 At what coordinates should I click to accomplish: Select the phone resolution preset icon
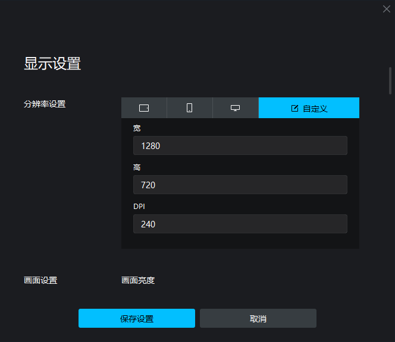pos(189,108)
